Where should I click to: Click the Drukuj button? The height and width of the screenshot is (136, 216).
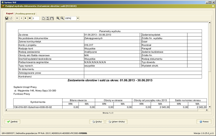pyautogui.click(x=97, y=122)
